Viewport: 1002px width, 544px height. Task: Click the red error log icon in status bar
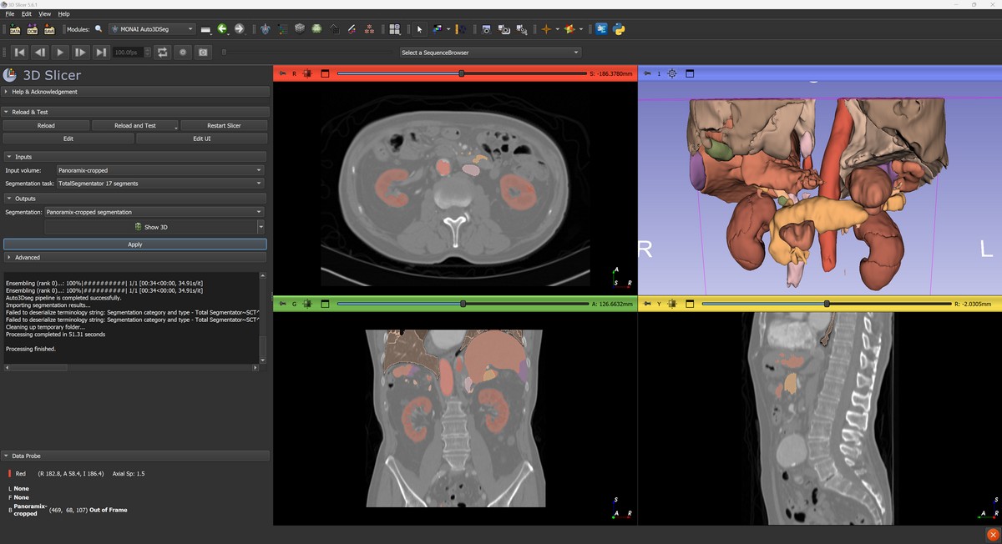point(993,535)
